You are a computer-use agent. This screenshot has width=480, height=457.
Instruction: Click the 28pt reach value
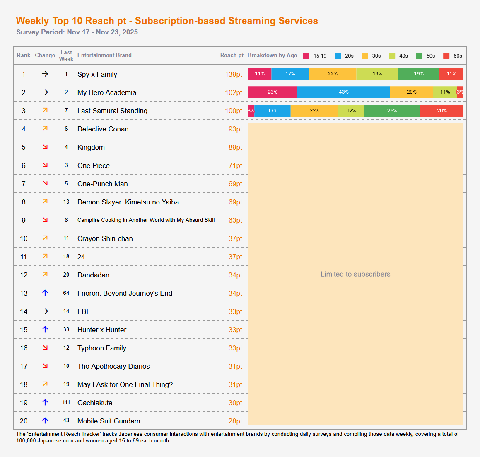(x=235, y=421)
